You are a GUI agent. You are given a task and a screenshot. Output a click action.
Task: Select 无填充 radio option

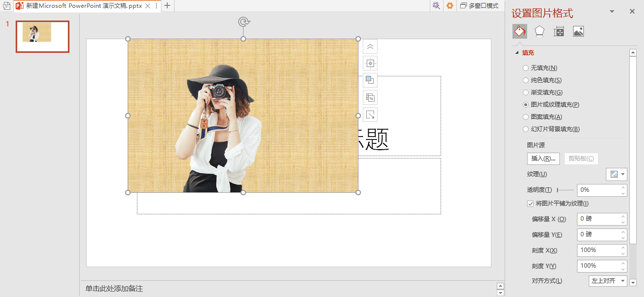coord(526,68)
